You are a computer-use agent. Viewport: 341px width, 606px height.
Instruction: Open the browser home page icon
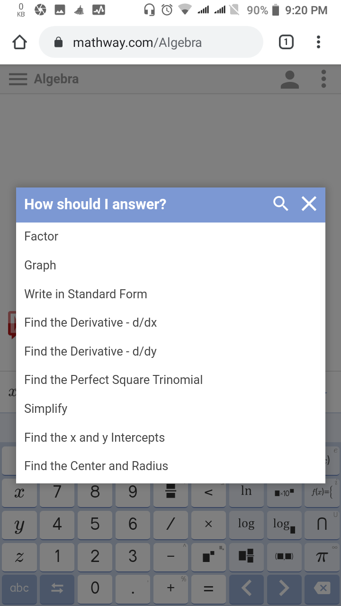coord(19,43)
